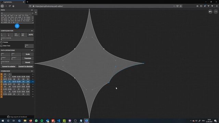Image resolution: width=219 pixels, height=123 pixels.
Task: Launch WhatsApp from the taskbar
Action: point(36,121)
